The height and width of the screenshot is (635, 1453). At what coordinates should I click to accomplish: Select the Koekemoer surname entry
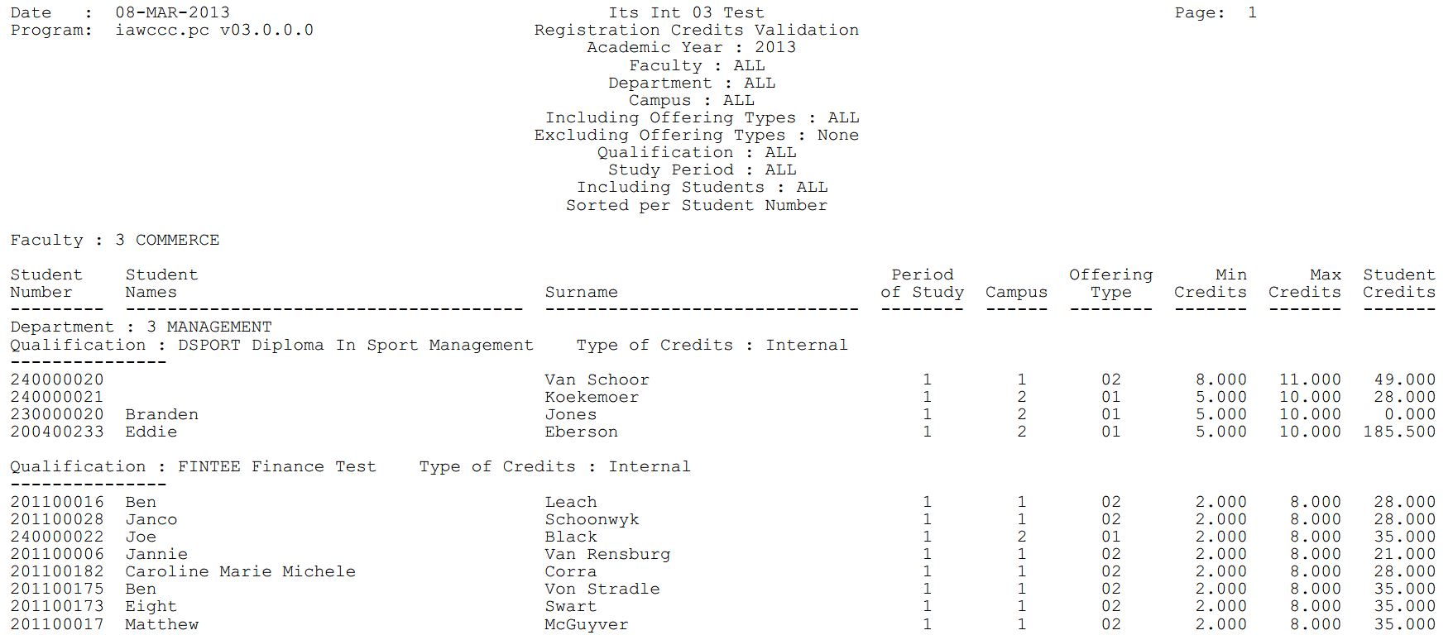point(591,397)
